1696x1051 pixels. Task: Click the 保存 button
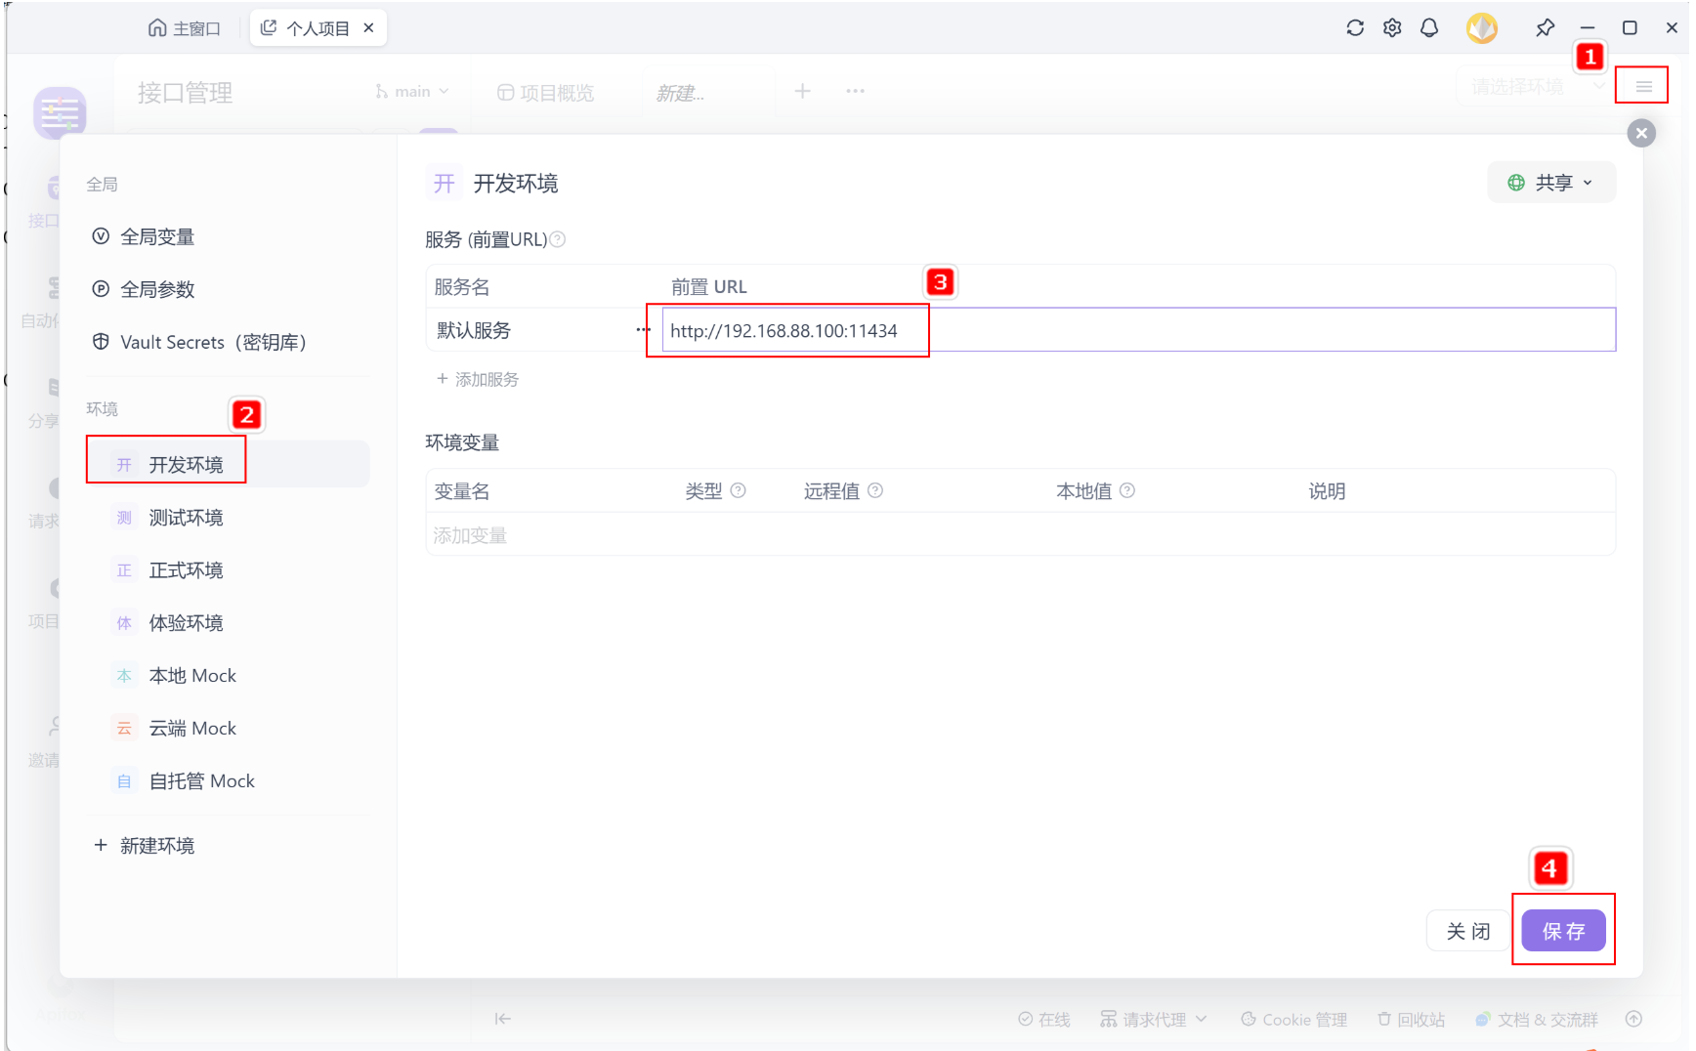1563,931
